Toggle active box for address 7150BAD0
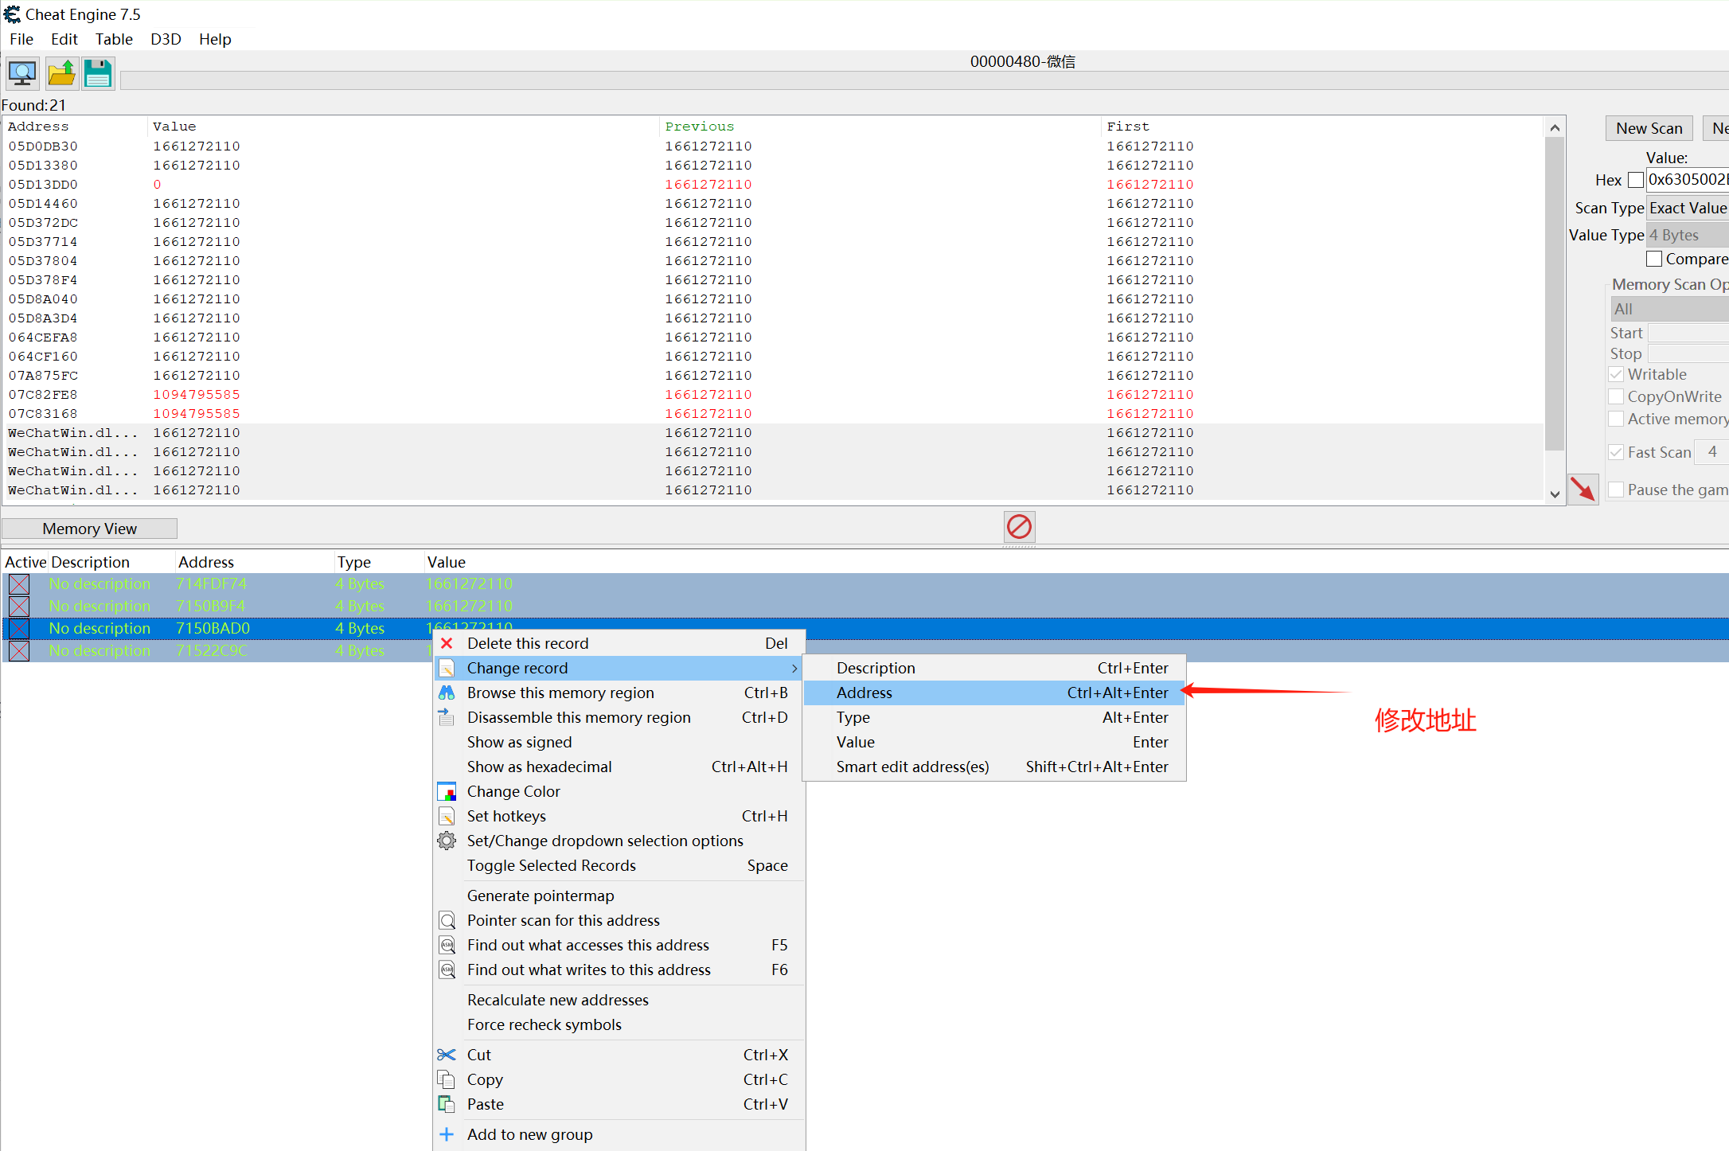 (x=19, y=628)
